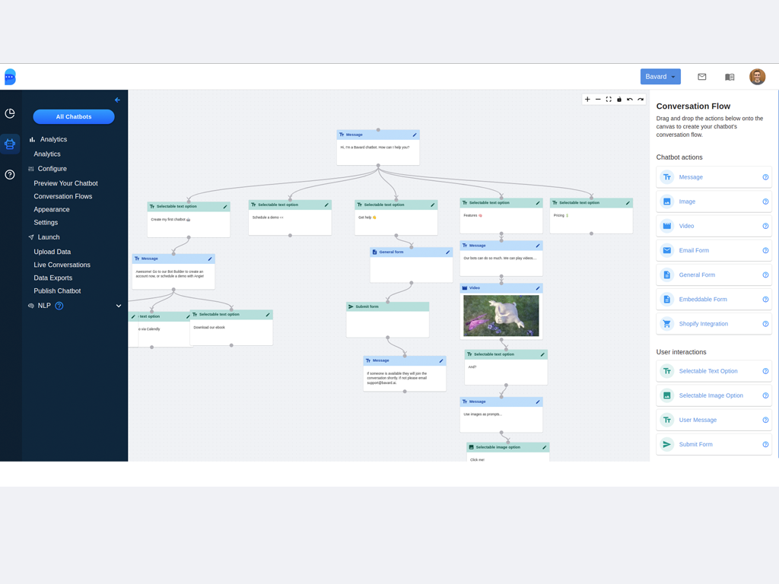
Task: Go to Live Conversations in the sidebar
Action: (62, 265)
